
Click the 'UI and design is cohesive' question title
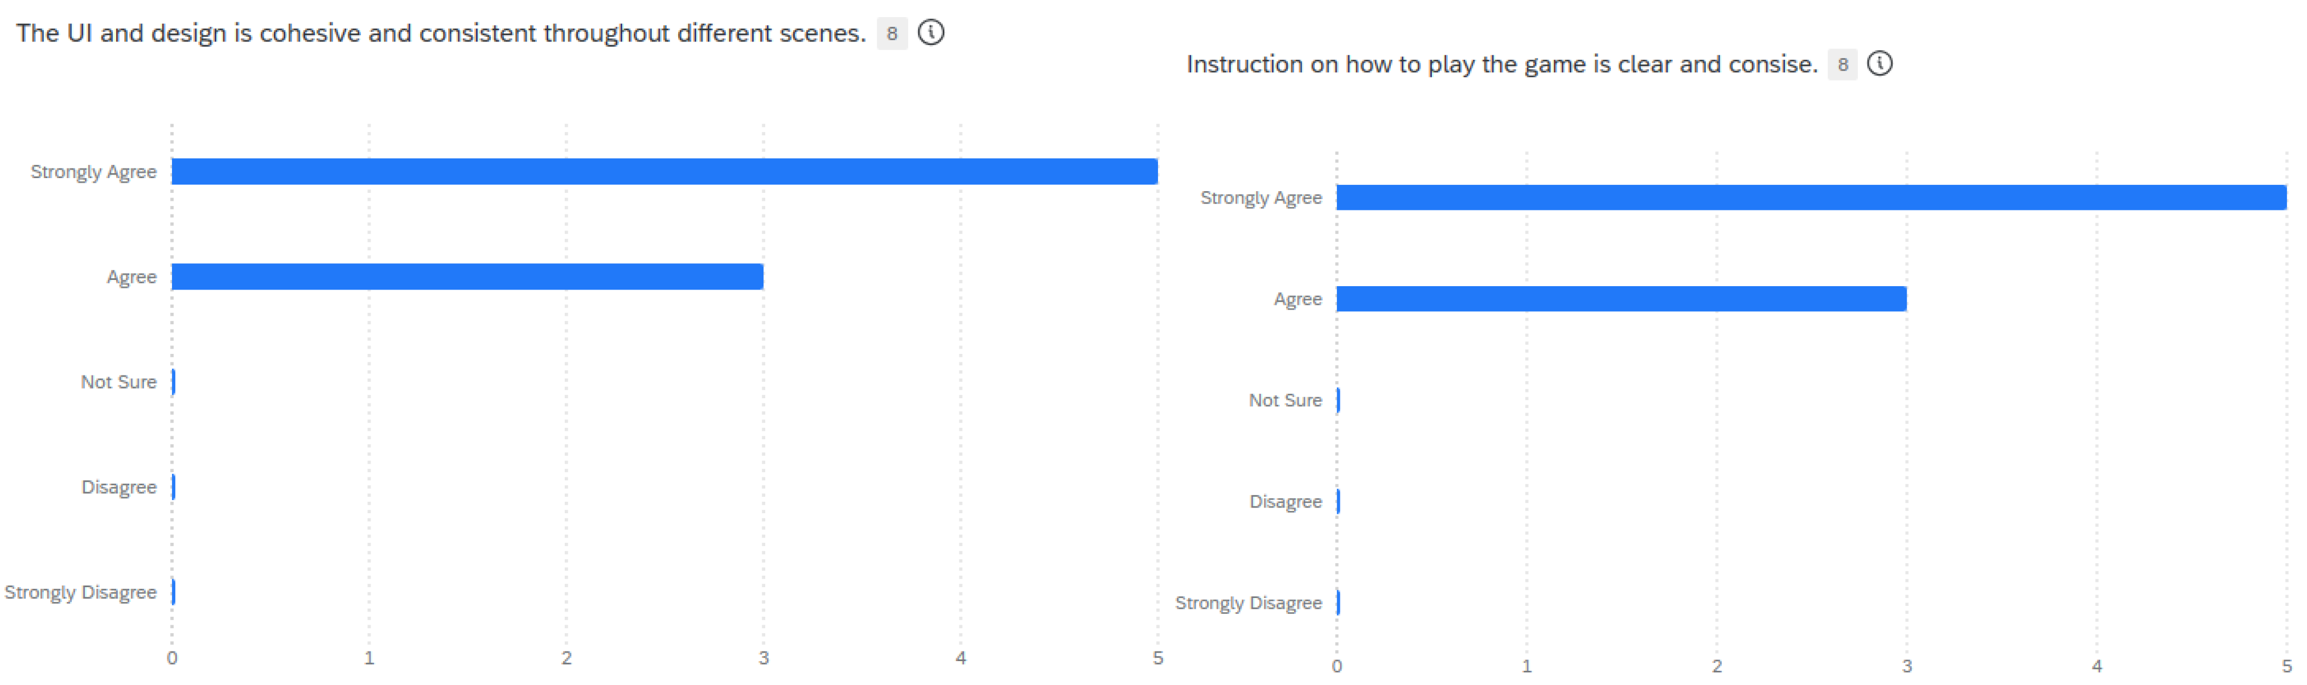coord(441,33)
